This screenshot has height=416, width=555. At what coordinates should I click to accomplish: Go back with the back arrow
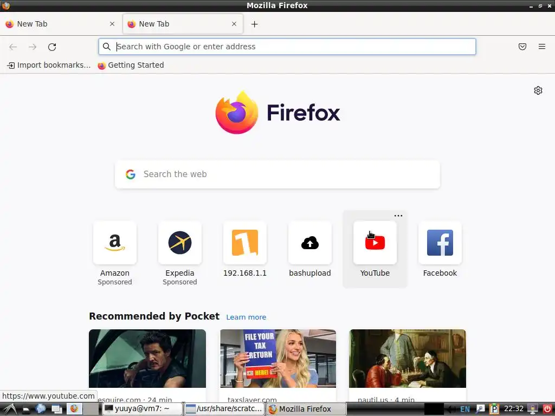13,47
